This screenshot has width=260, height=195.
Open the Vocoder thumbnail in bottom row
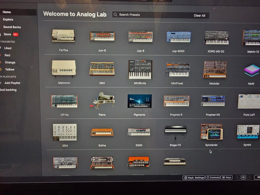(102, 162)
